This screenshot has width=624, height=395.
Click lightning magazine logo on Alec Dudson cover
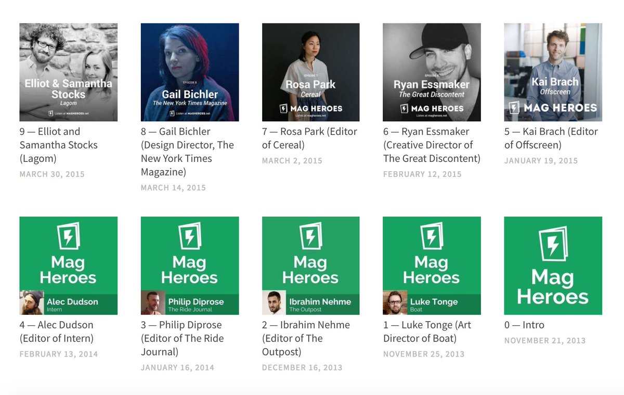pyautogui.click(x=68, y=236)
